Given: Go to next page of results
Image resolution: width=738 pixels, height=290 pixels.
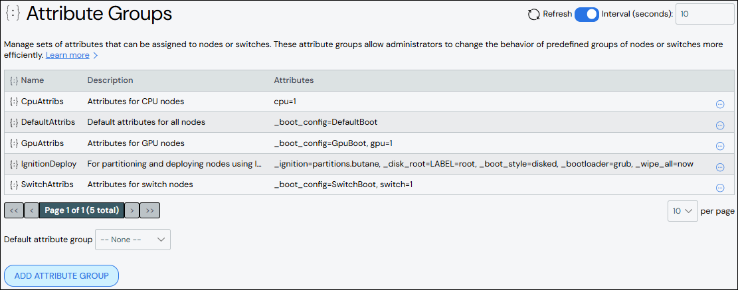Looking at the screenshot, I should (x=132, y=210).
